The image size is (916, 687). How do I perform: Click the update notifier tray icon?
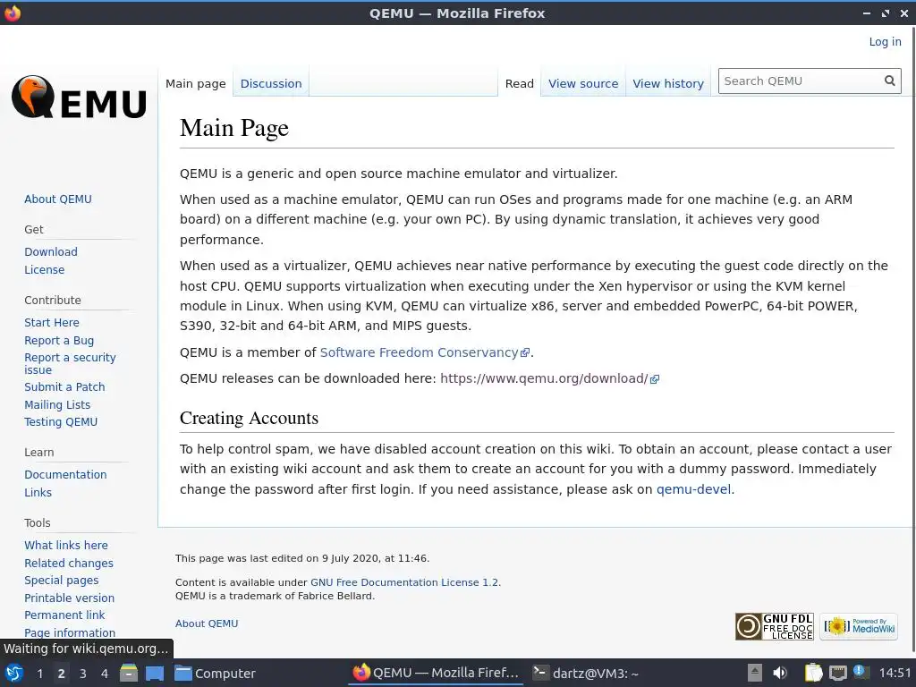pos(860,672)
